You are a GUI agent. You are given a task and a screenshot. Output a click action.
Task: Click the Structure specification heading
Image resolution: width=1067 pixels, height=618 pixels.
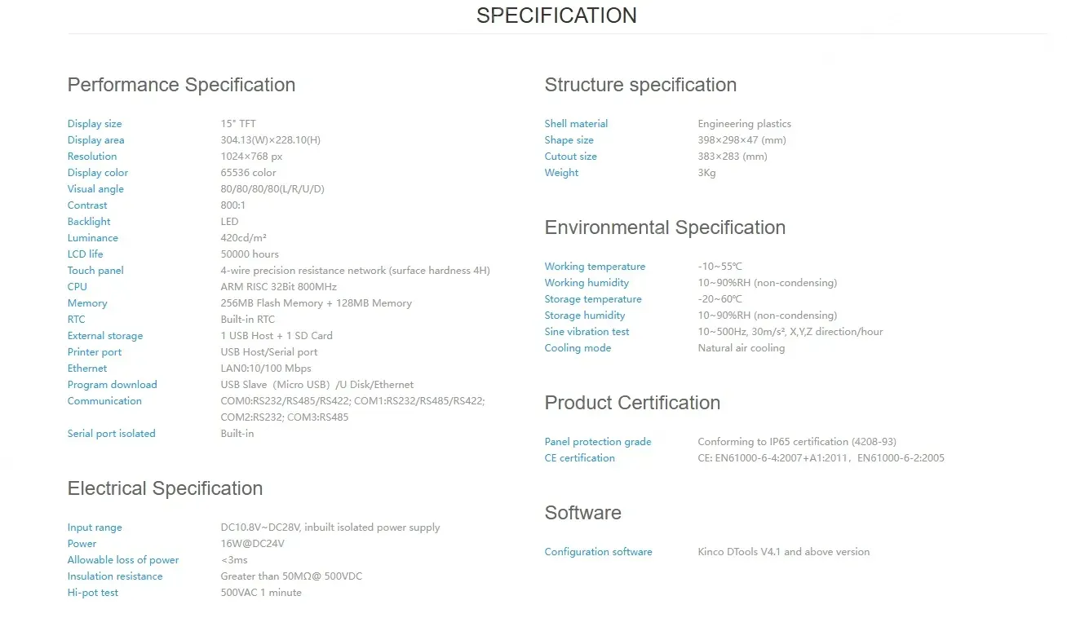[x=640, y=85]
